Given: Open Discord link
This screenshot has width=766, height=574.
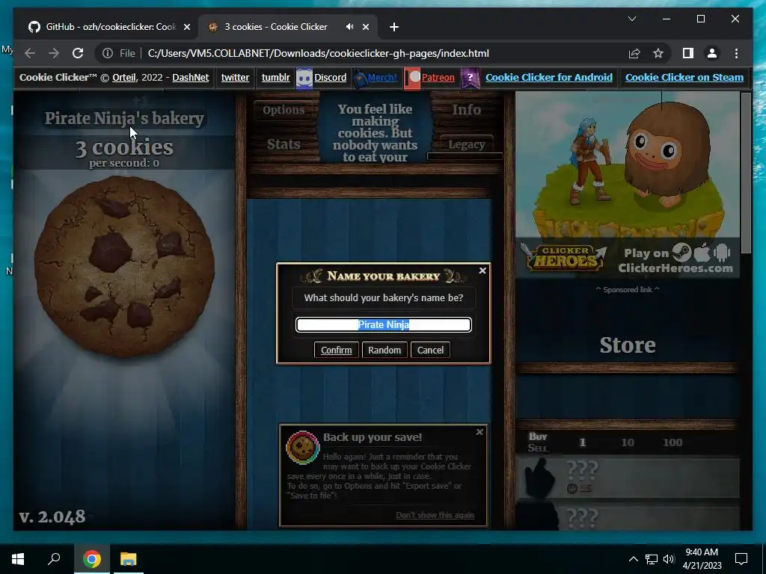Looking at the screenshot, I should click(330, 78).
